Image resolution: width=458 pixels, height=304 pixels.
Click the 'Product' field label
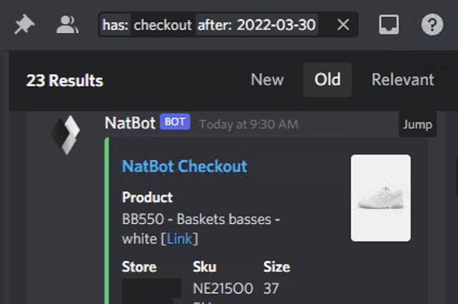tap(147, 197)
